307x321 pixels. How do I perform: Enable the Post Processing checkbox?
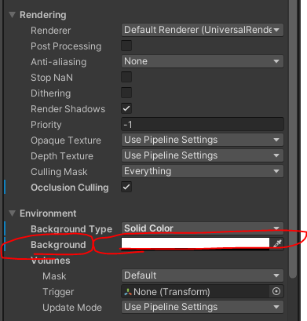126,46
